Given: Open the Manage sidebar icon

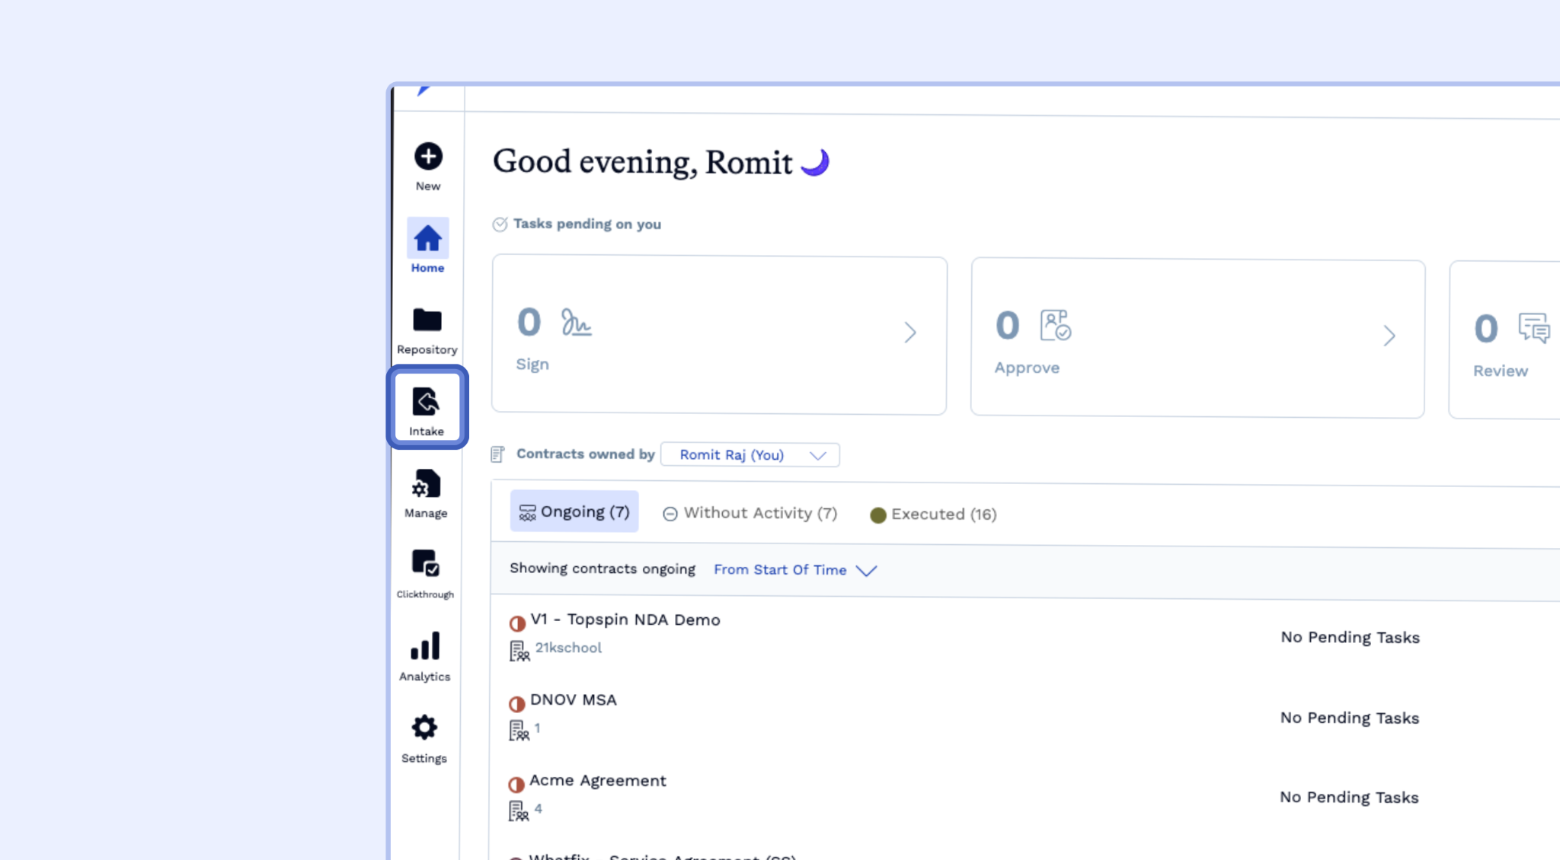Looking at the screenshot, I should pyautogui.click(x=426, y=484).
